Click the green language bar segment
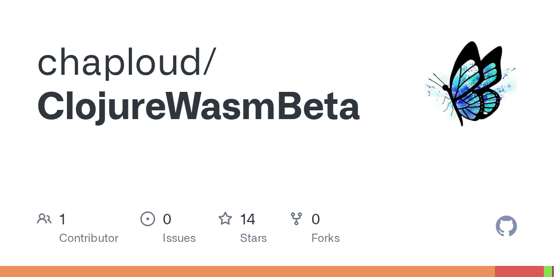 548,271
